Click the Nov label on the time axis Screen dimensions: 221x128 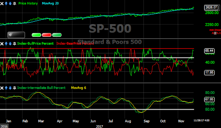(x=181, y=121)
